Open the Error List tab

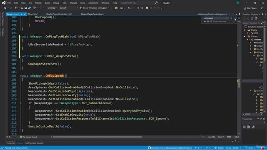click(10, 143)
